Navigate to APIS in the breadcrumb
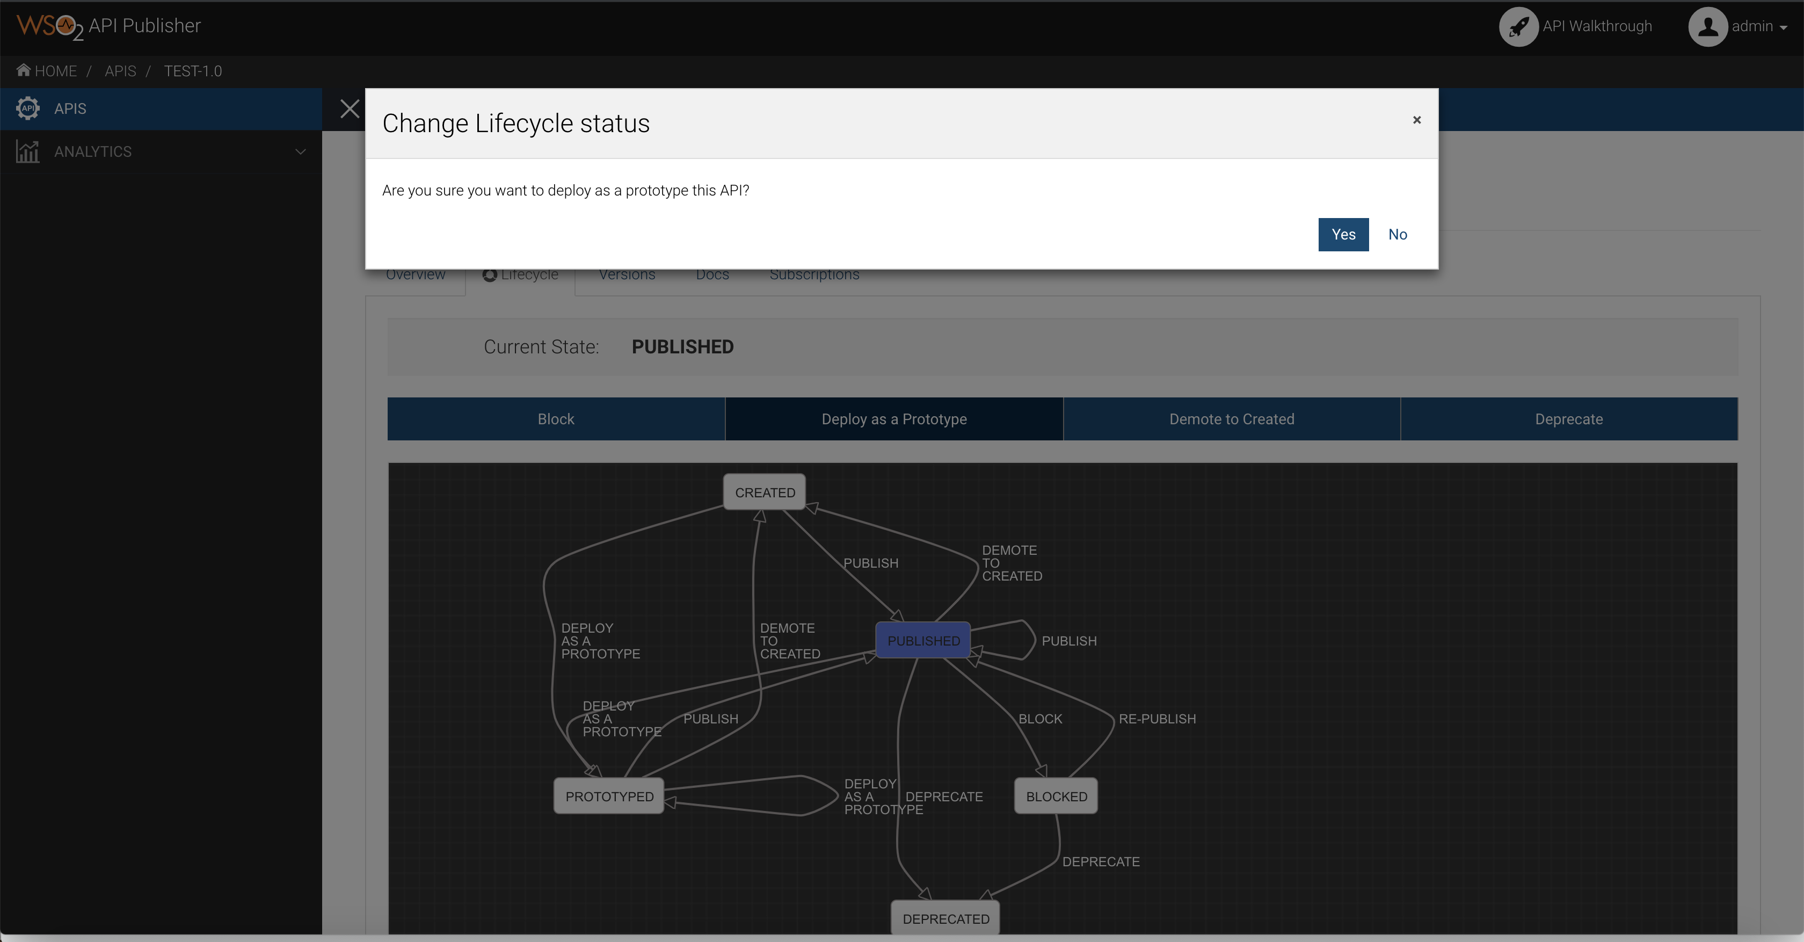This screenshot has width=1804, height=942. pos(120,70)
